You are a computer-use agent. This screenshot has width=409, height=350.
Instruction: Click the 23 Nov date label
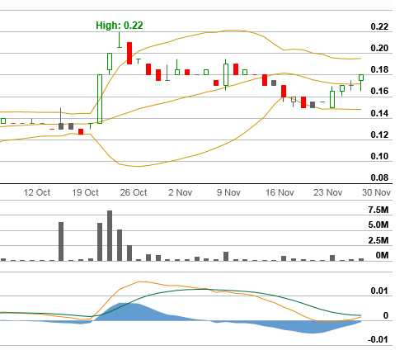(x=327, y=192)
